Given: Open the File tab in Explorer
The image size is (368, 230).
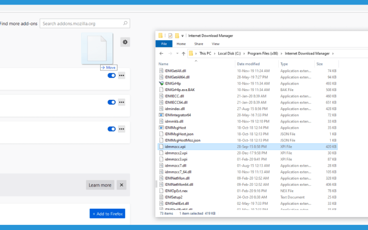Looking at the screenshot, I should [164, 44].
